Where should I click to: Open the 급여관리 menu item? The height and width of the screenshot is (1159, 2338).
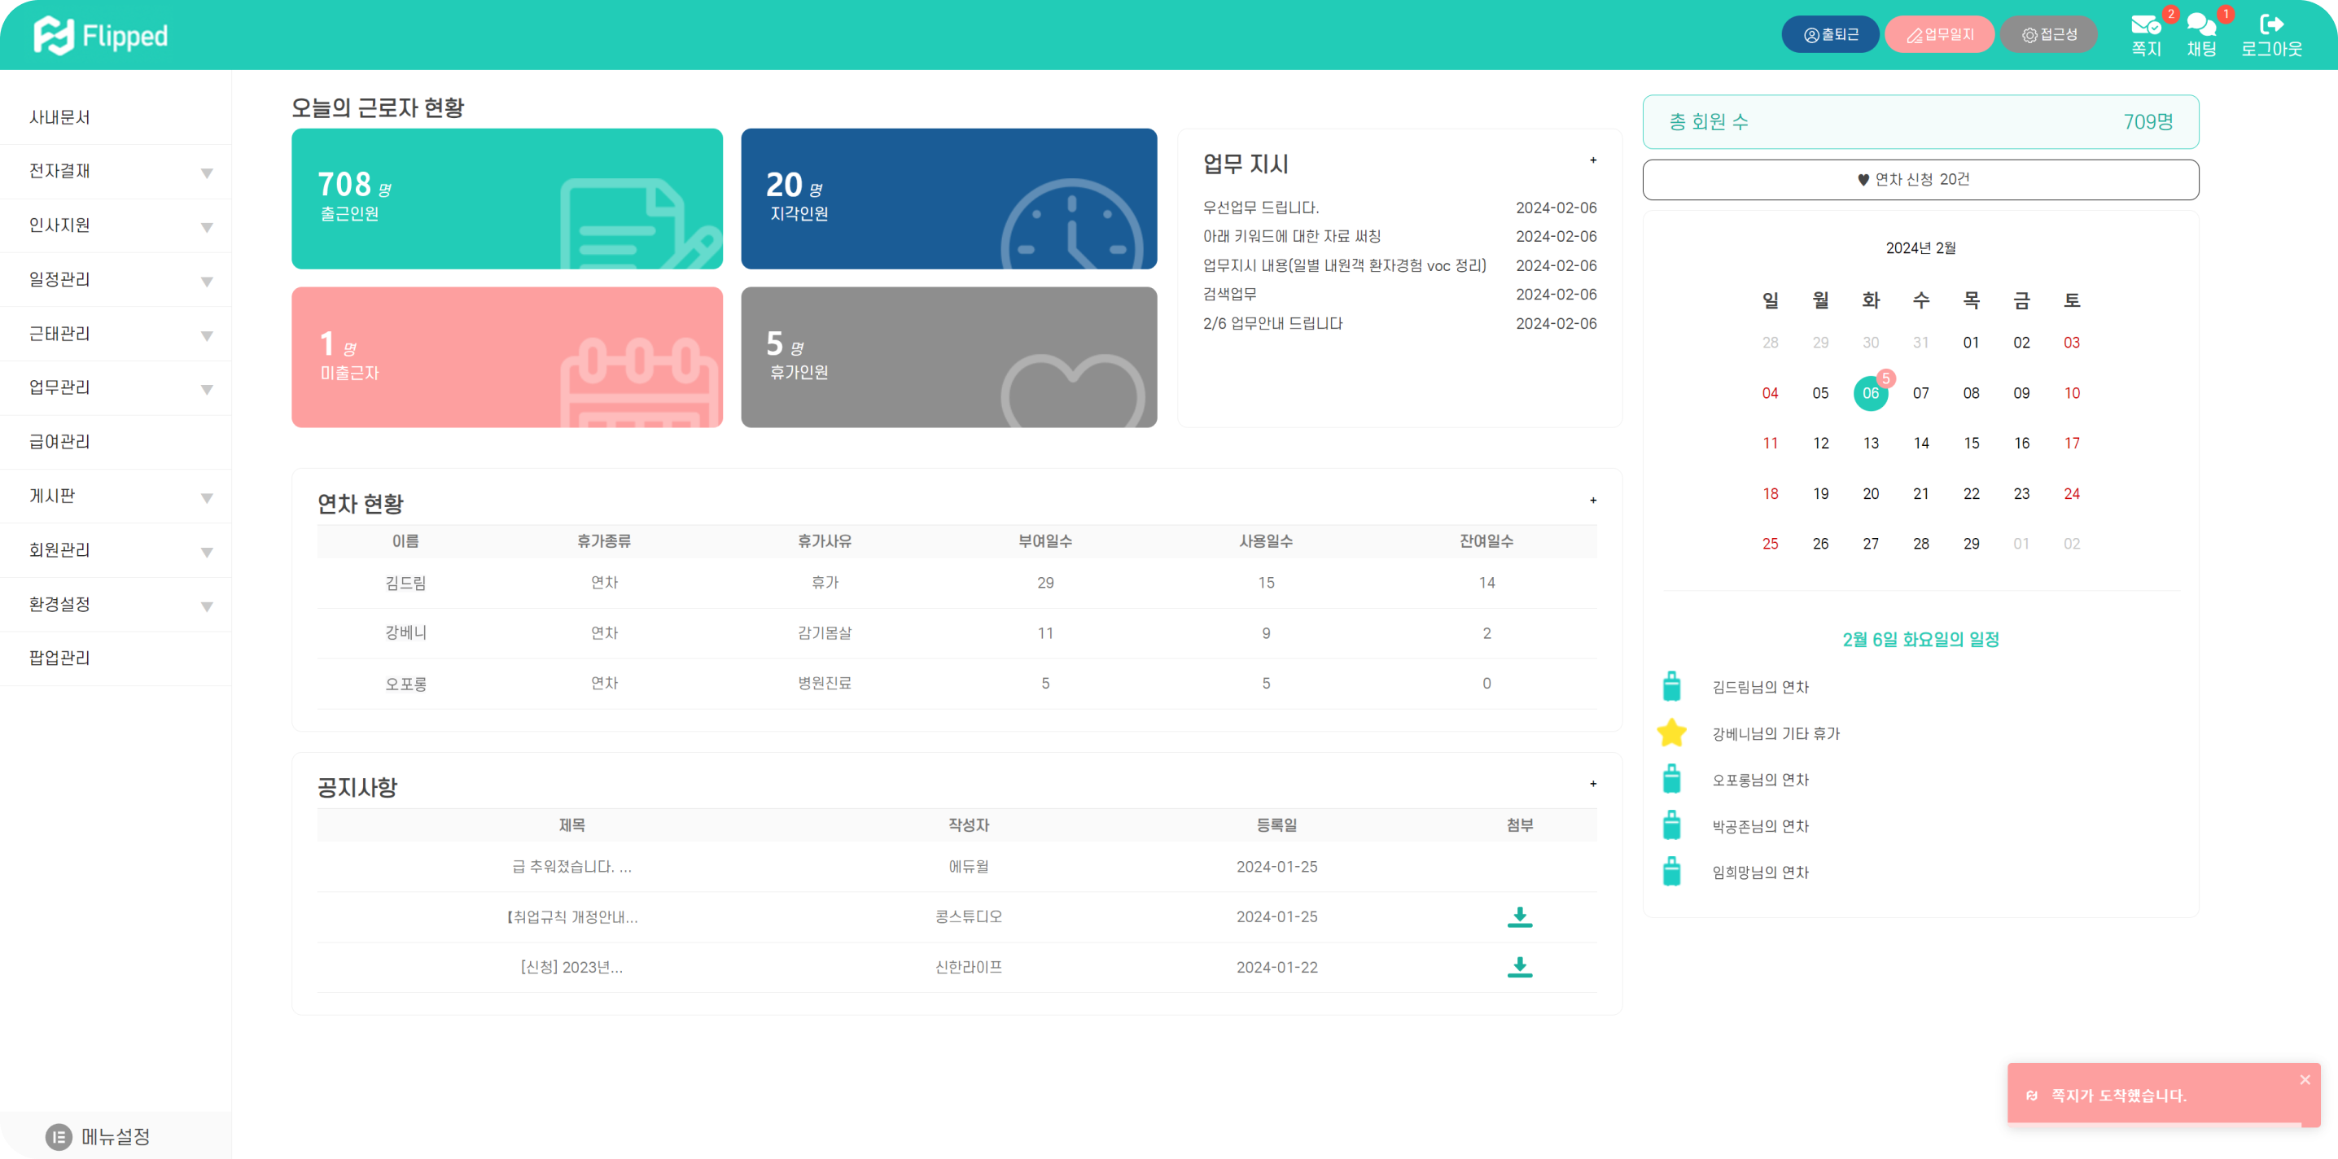point(60,442)
